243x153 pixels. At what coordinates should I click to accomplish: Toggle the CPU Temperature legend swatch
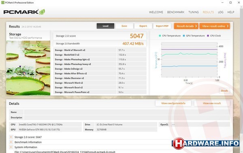(160, 36)
